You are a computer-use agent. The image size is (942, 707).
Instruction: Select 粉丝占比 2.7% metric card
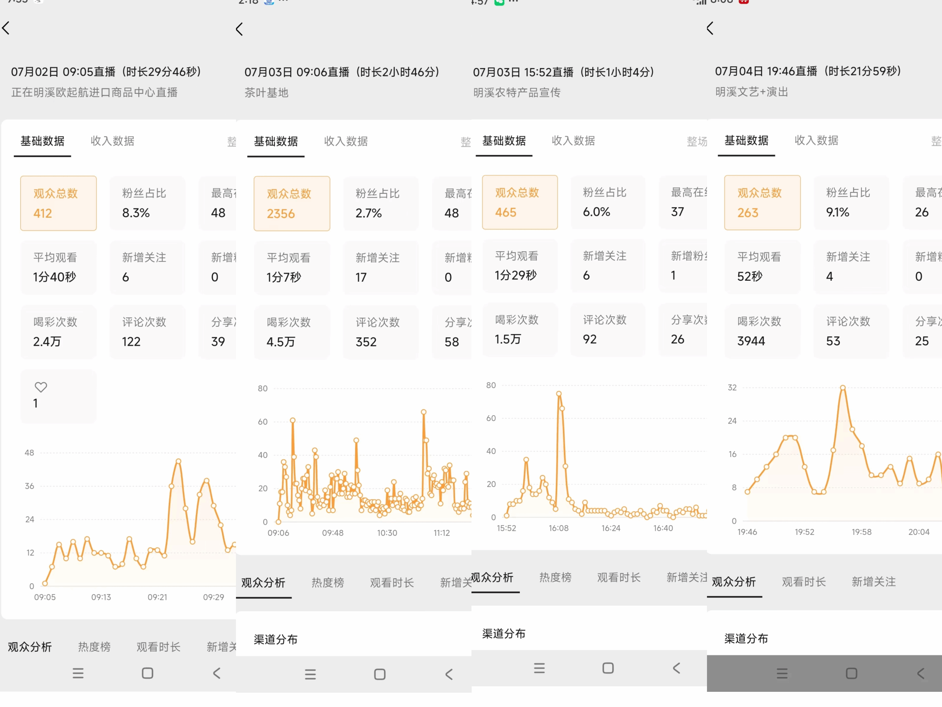tap(380, 203)
